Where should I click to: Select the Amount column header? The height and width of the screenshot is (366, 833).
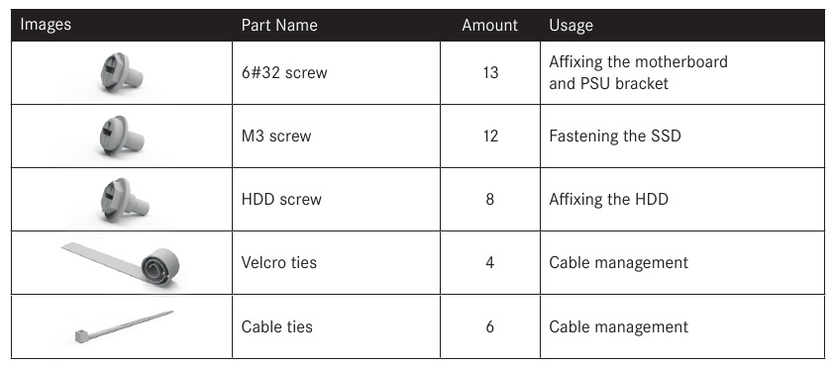(x=490, y=25)
